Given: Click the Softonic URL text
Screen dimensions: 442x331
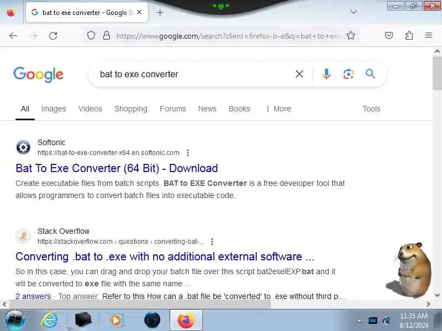Looking at the screenshot, I should click(108, 153).
